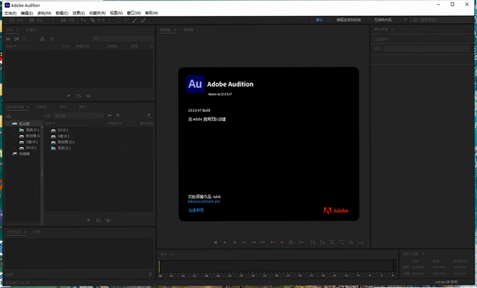
Task: Switch to the 标记 tab
Action: pos(63,107)
